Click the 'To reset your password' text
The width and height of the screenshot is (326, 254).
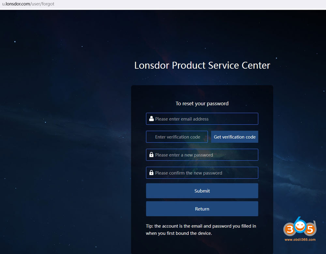(x=202, y=103)
